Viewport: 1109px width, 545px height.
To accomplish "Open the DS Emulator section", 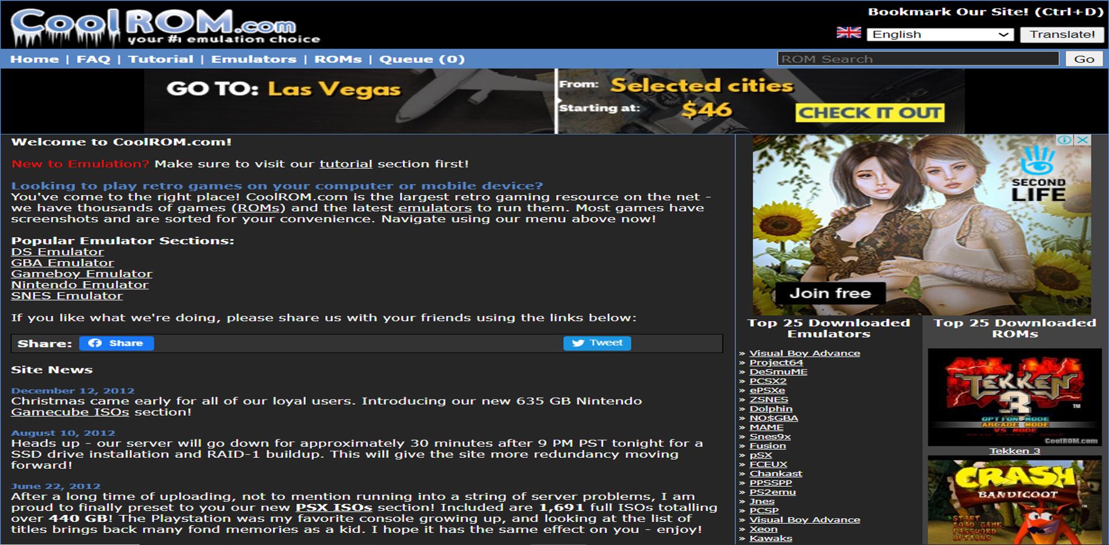I will [57, 251].
